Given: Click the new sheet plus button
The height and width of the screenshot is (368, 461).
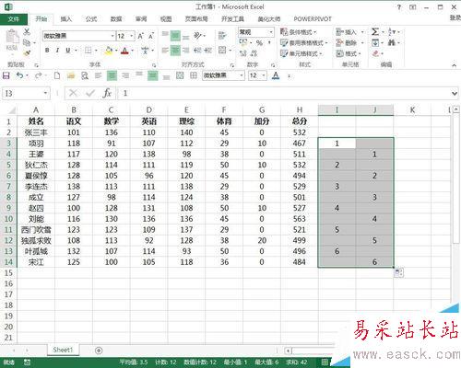Looking at the screenshot, I should coord(99,351).
